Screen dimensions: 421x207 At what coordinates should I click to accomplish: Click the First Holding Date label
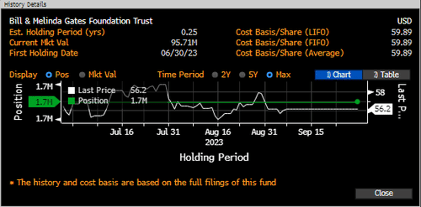coord(44,53)
